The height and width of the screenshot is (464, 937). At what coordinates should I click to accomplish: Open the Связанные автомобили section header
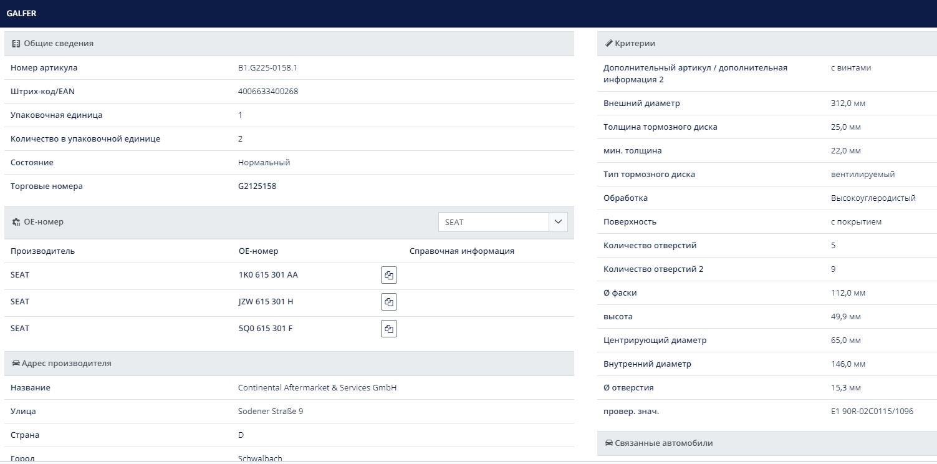coord(767,443)
